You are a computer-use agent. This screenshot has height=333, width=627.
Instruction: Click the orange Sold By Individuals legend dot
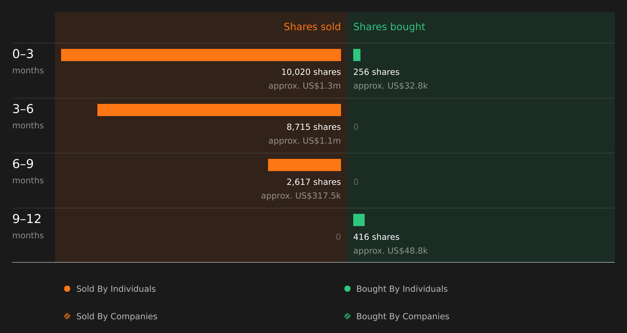pyautogui.click(x=67, y=289)
